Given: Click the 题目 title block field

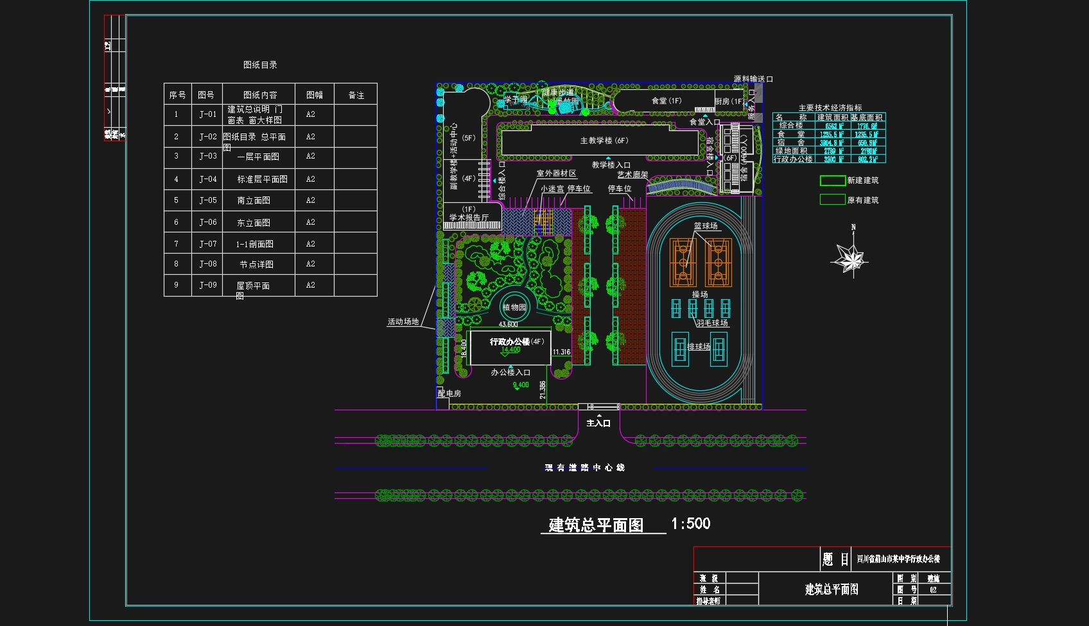Looking at the screenshot, I should click(x=836, y=559).
